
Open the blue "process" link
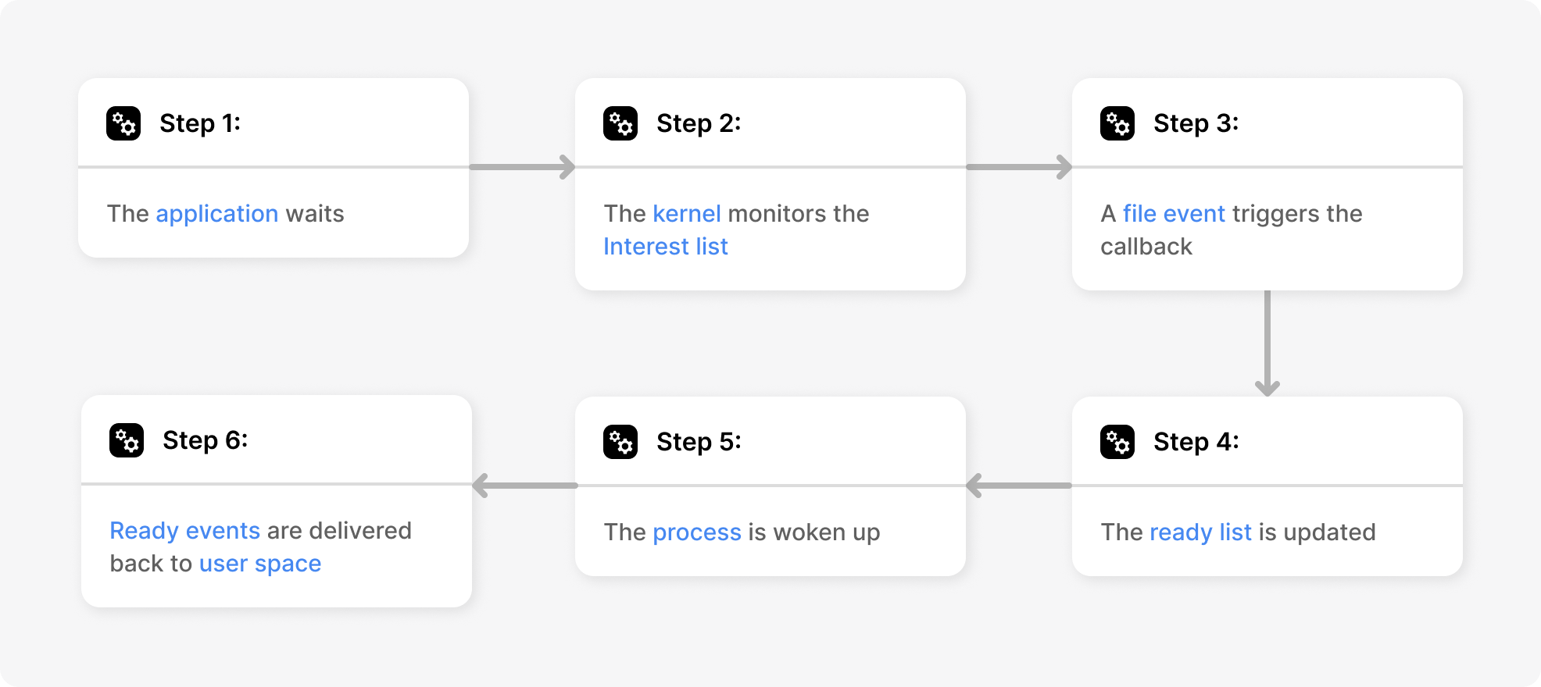click(x=697, y=532)
